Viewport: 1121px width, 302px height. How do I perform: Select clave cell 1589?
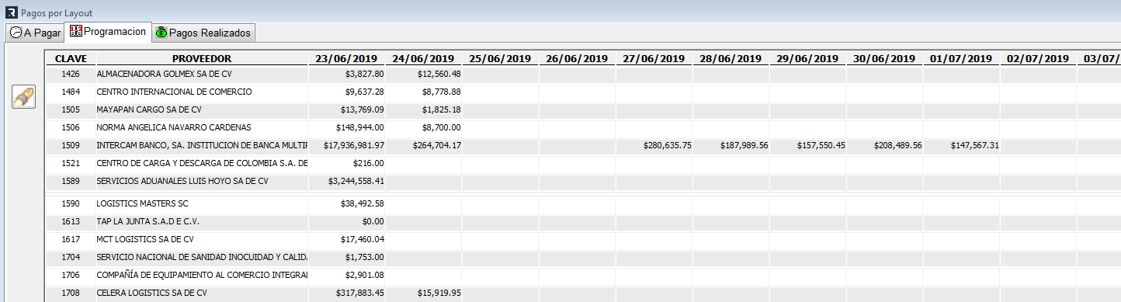[x=70, y=182]
